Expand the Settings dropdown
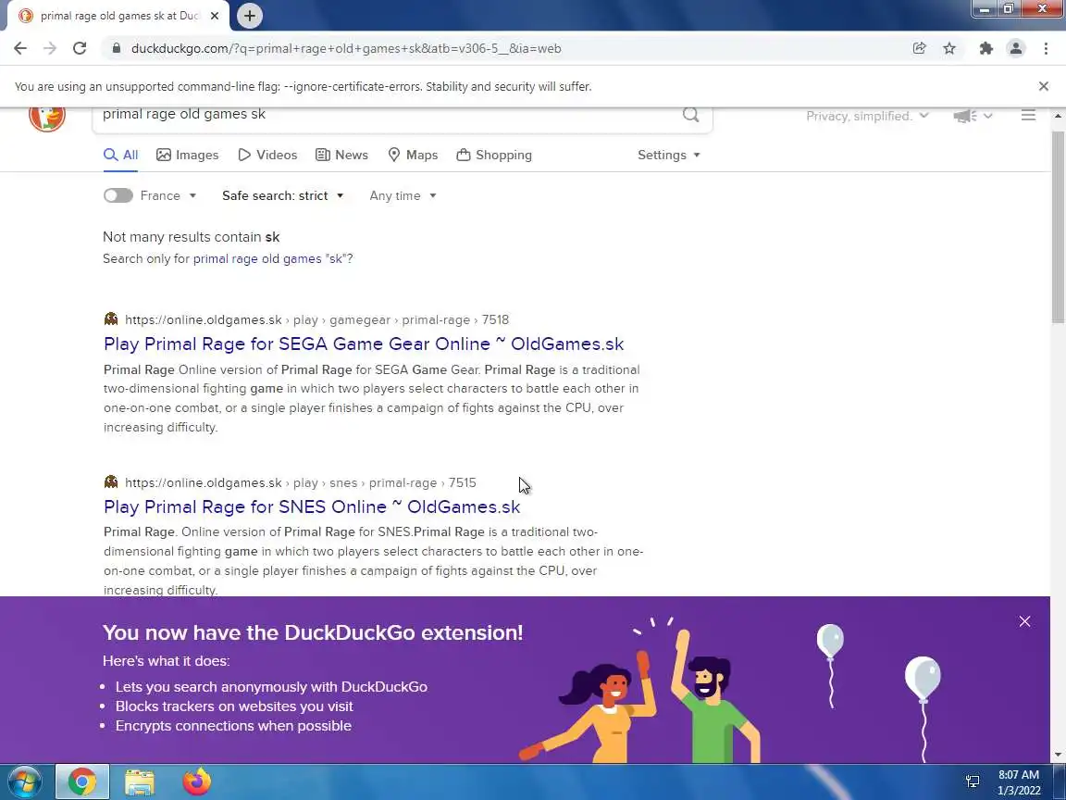Viewport: 1066px width, 800px height. (668, 156)
